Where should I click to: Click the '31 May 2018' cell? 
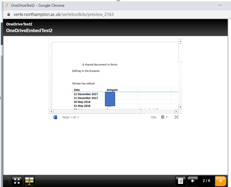(x=82, y=106)
